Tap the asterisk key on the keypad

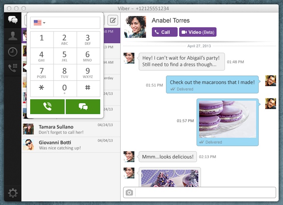click(42, 89)
